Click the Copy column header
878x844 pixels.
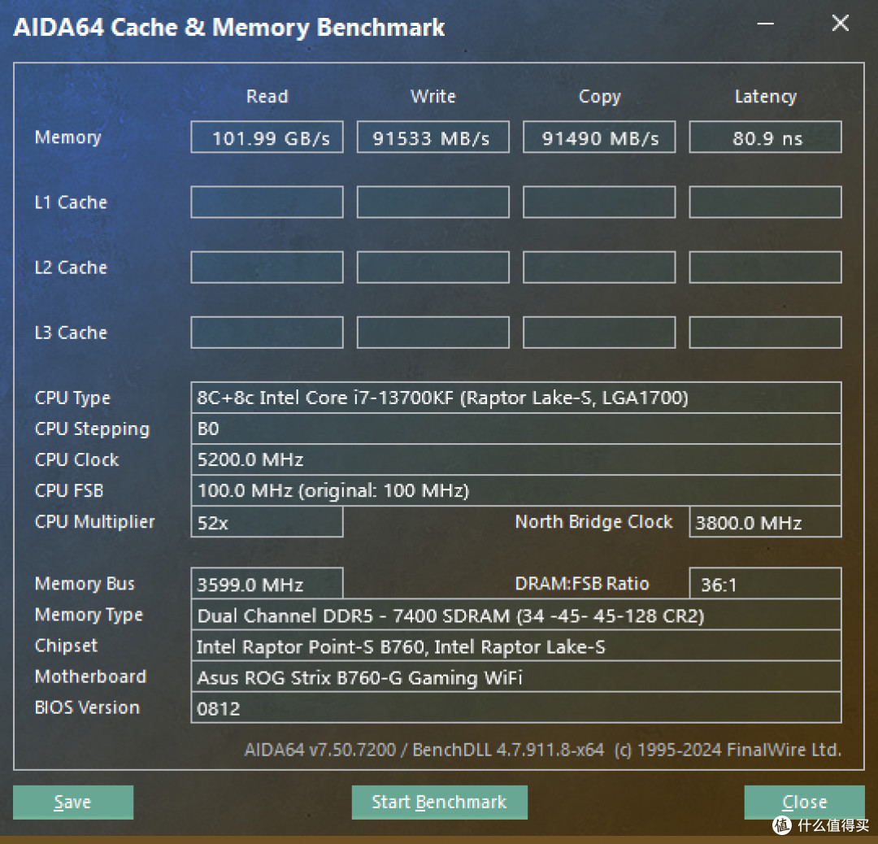[x=599, y=97]
